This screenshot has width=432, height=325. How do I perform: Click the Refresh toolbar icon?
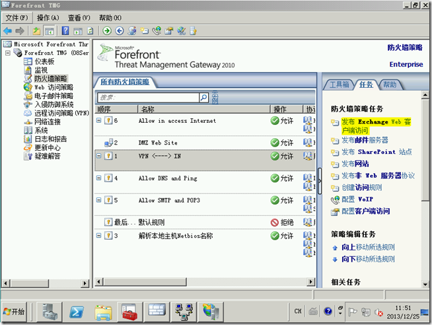tap(90, 31)
